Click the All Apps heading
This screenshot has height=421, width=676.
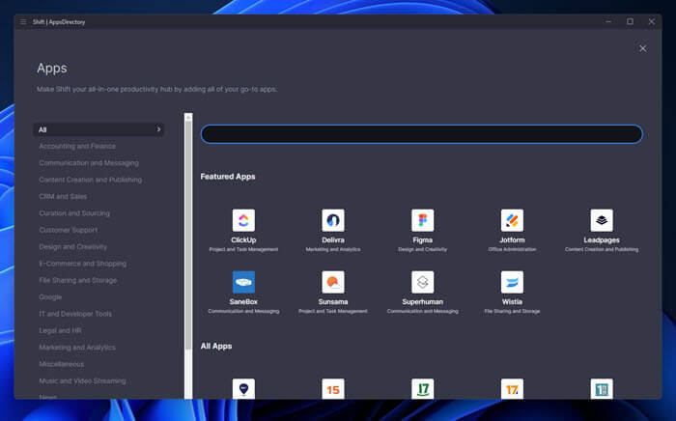tap(216, 346)
